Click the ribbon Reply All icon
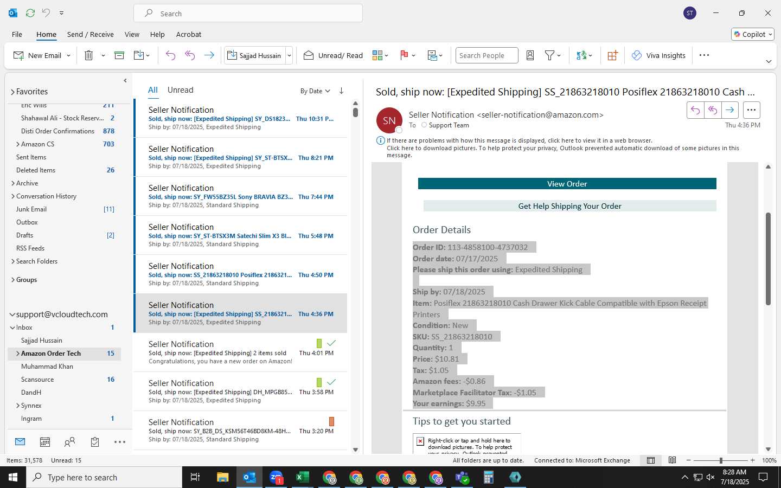The width and height of the screenshot is (781, 488). 190,55
